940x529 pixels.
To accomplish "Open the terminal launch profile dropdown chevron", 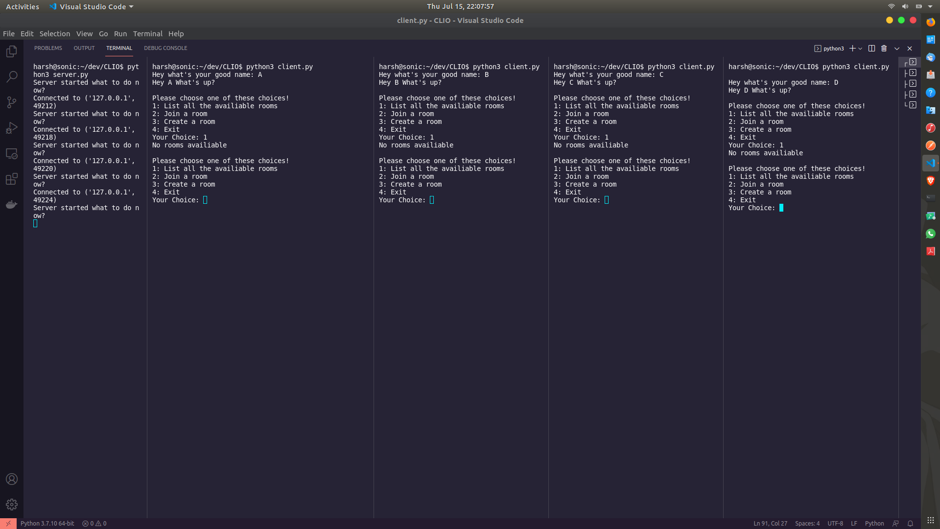I will (860, 48).
